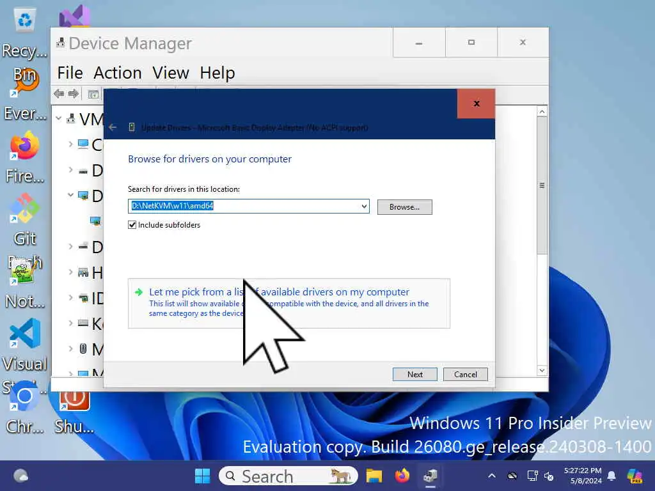Click the network tray icon
The height and width of the screenshot is (491, 655).
(532, 476)
